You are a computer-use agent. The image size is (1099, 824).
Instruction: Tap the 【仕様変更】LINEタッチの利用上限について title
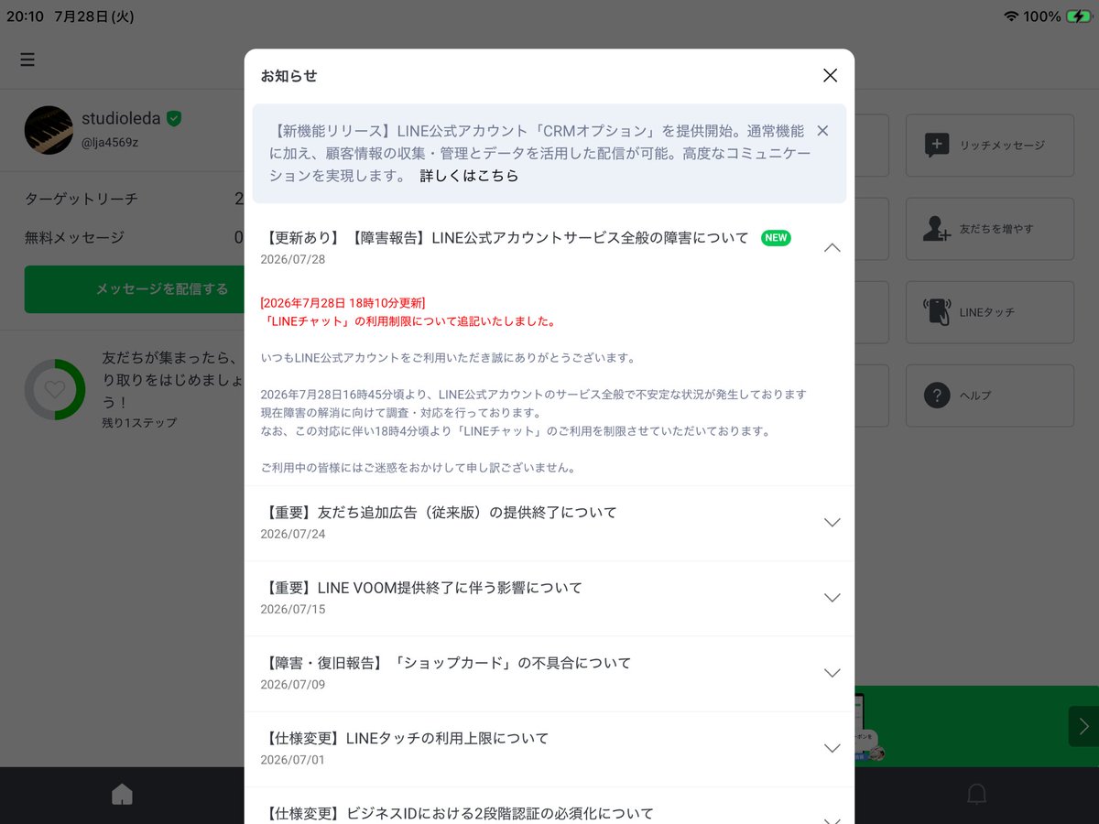[406, 738]
